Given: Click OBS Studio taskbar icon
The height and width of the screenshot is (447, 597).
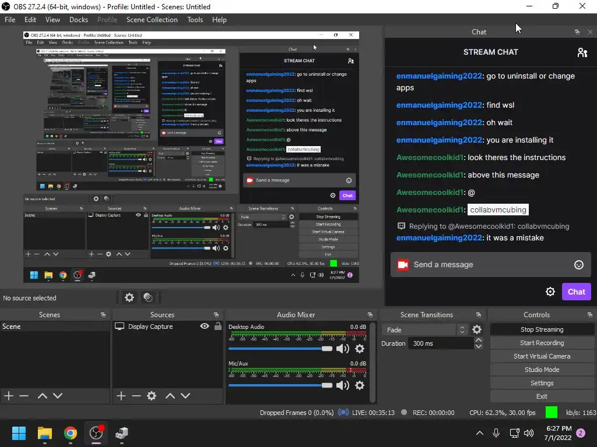Looking at the screenshot, I should pyautogui.click(x=96, y=433).
